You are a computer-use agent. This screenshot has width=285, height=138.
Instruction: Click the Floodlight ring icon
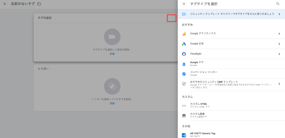184,54
